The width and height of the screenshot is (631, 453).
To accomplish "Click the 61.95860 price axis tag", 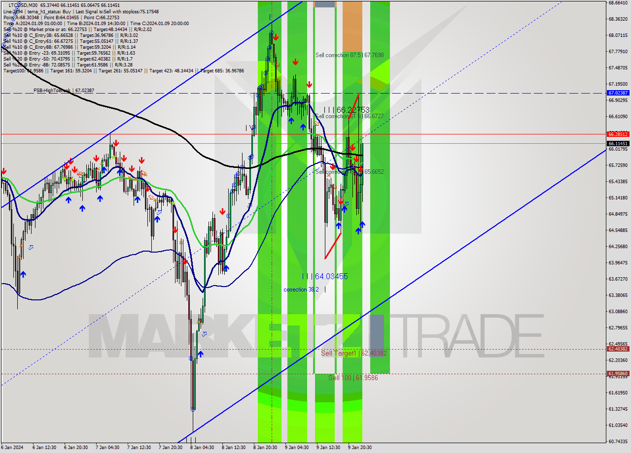I will (618, 373).
